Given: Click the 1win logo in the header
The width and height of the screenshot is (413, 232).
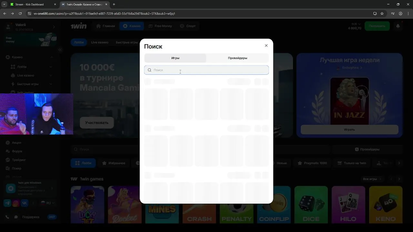Looking at the screenshot, I should [x=79, y=26].
